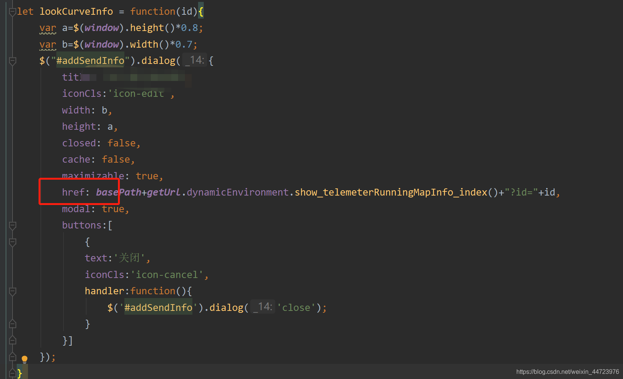Collapse the fold on the handler:function(){ line
Screen dimensions: 623x379
click(x=12, y=292)
